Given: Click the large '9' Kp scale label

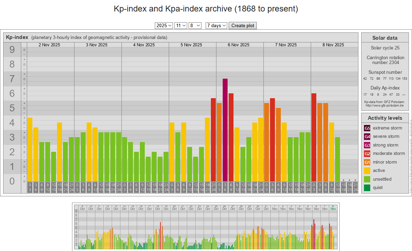Looking at the screenshot, I should tap(12, 50).
